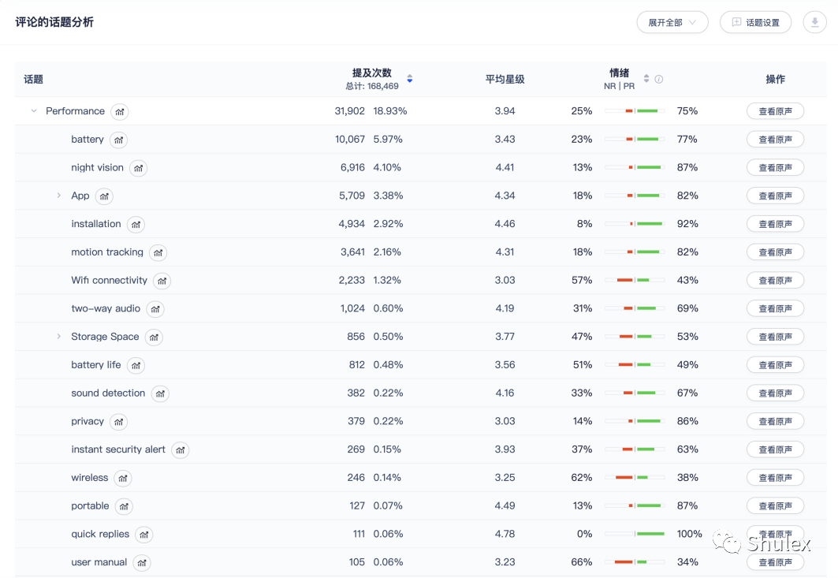Click 查看原声 for battery life row
This screenshot has width=838, height=578.
[x=775, y=365]
